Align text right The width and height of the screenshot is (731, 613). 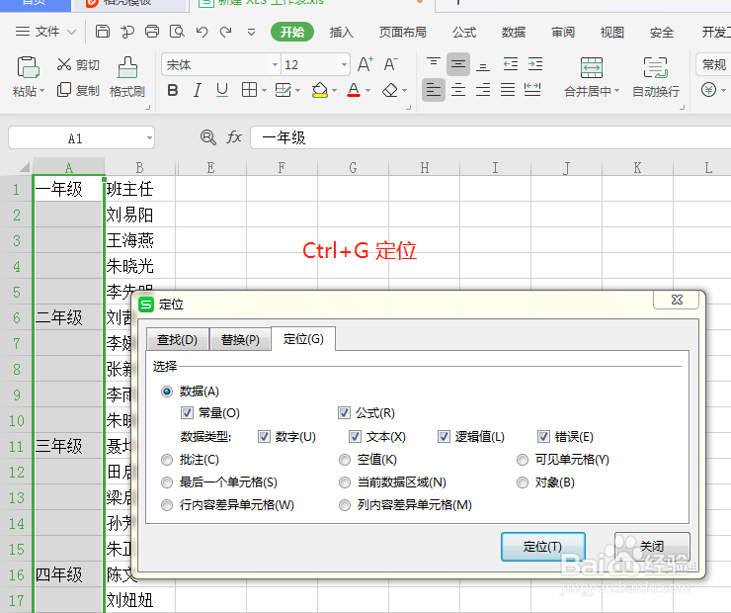(483, 90)
